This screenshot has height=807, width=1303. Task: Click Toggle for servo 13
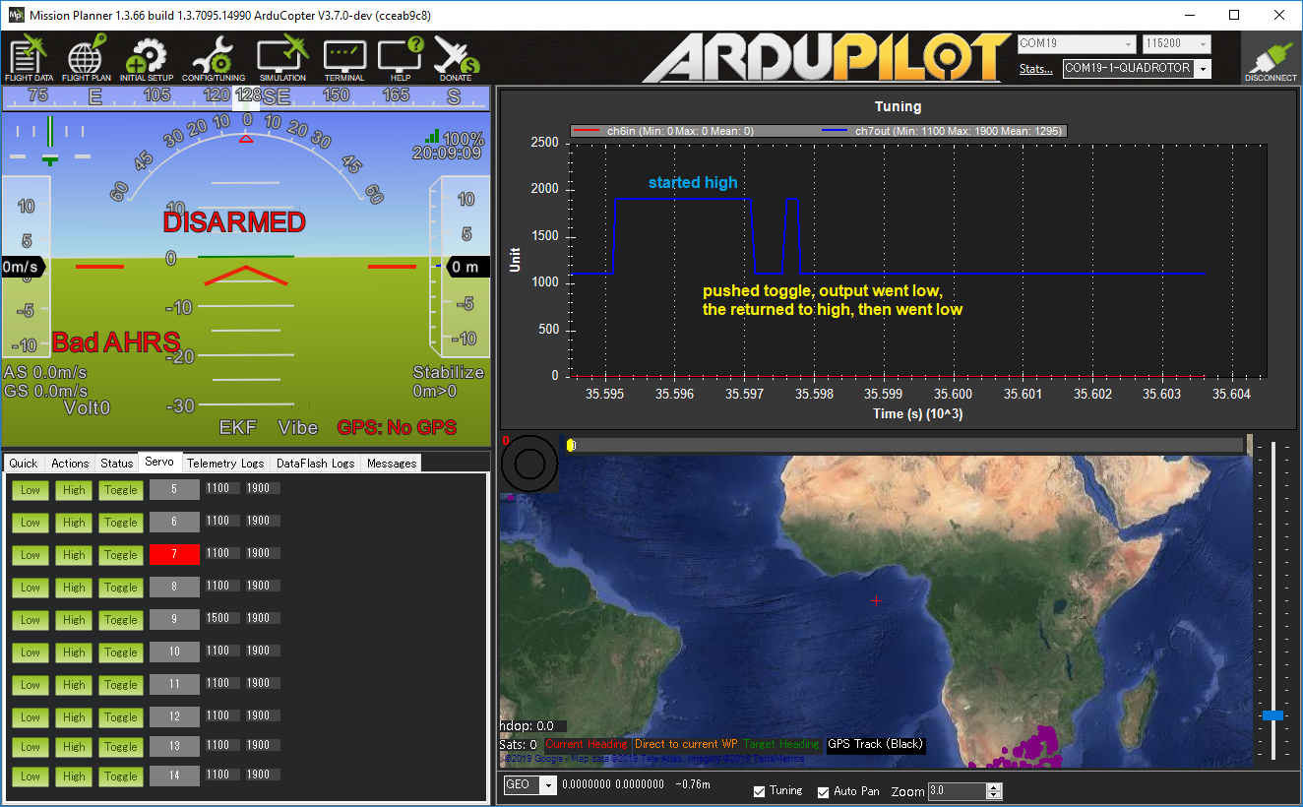121,746
